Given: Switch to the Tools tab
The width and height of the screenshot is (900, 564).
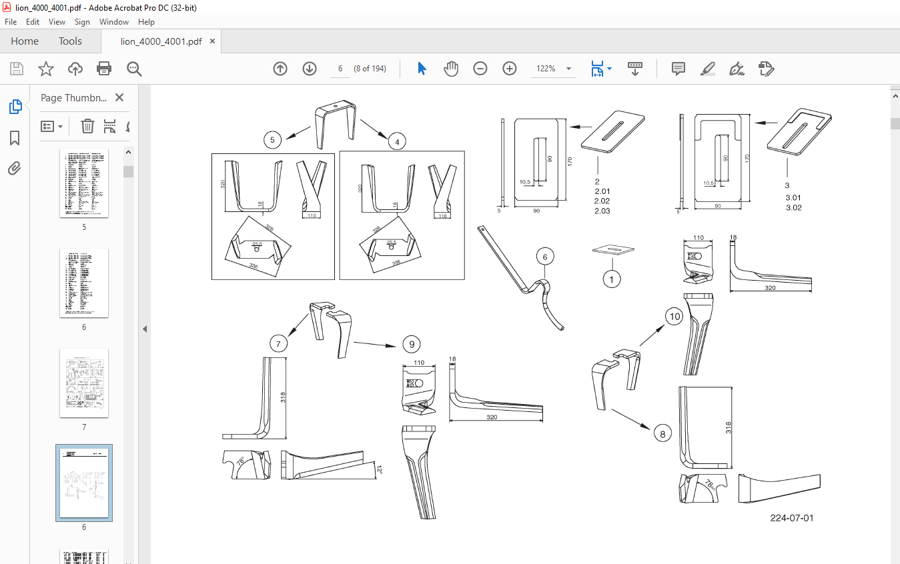Looking at the screenshot, I should (x=70, y=41).
